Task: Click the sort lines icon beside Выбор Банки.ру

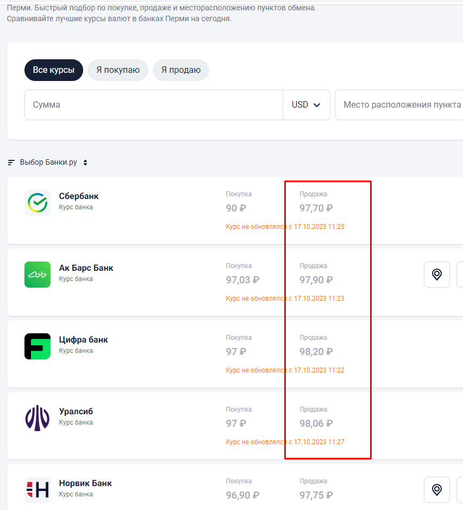Action: coord(11,163)
